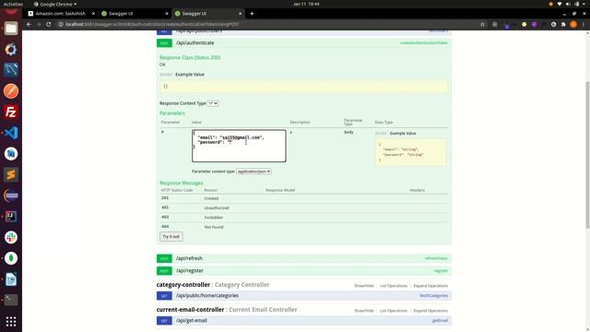The width and height of the screenshot is (590, 332).
Task: Open Chrome three-dot menu
Action: pos(584,24)
